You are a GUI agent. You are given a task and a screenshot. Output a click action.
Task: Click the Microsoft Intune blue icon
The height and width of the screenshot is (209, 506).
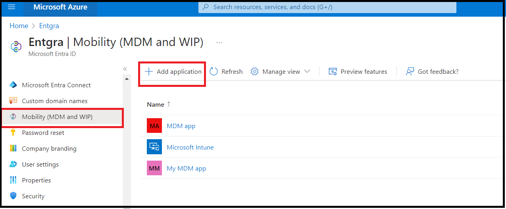coord(154,147)
